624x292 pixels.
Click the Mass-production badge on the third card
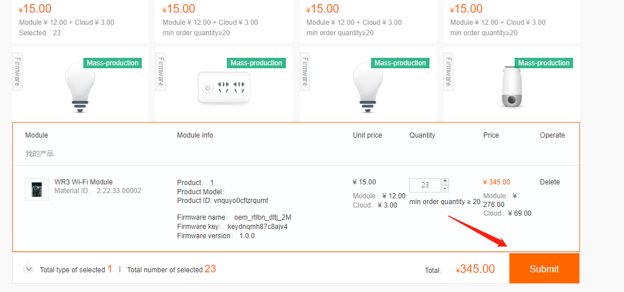[400, 63]
